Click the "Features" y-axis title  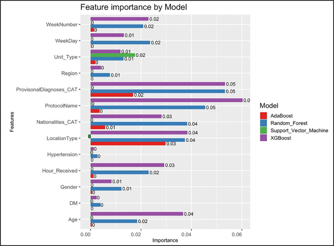(14, 122)
